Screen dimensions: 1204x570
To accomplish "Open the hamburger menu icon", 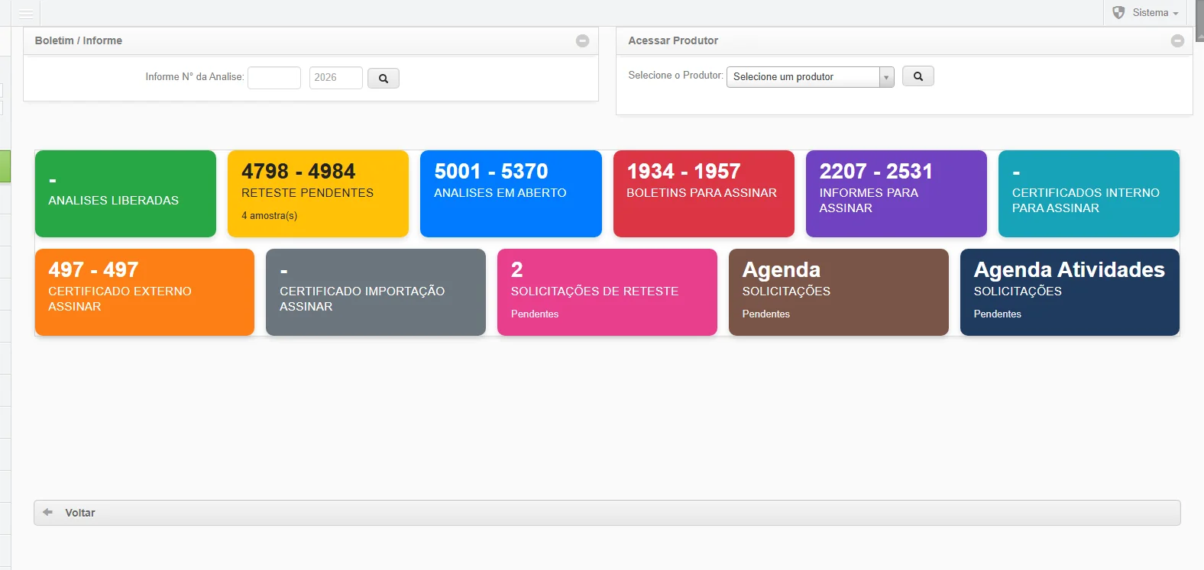I will click(x=26, y=14).
